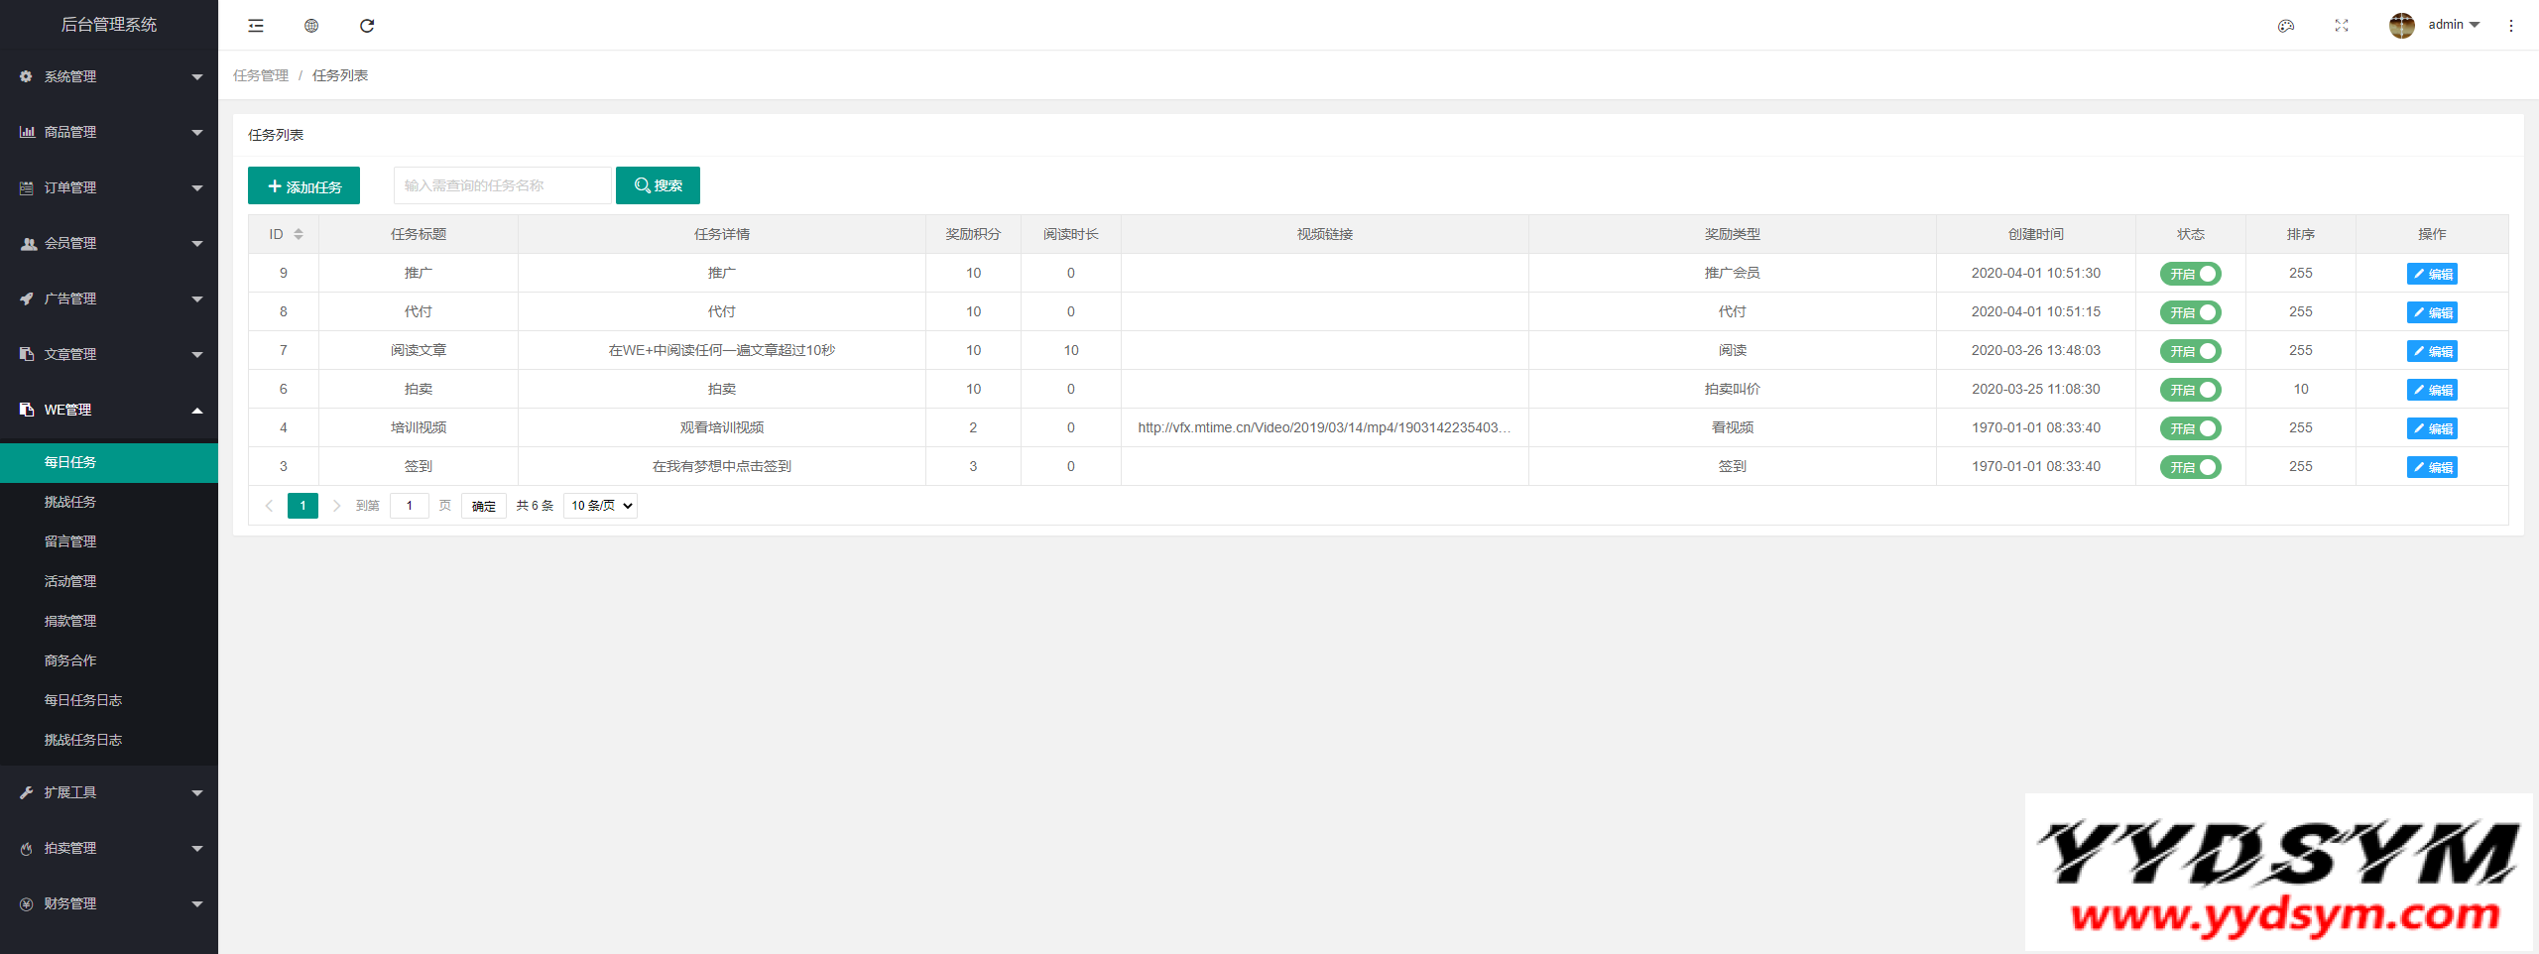Open 挑战任务 in the sidebar
Viewport: 2539px width, 954px height.
coord(70,502)
